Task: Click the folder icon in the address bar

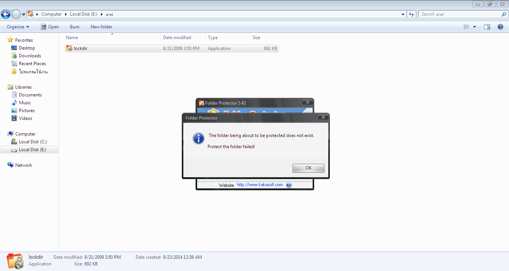Action: [x=31, y=14]
